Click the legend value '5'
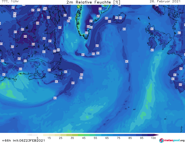 tap(37, 138)
